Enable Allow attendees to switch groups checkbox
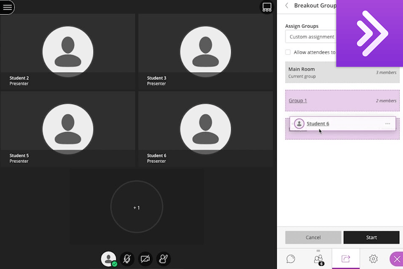Screen dimensions: 403x269 click(288, 52)
